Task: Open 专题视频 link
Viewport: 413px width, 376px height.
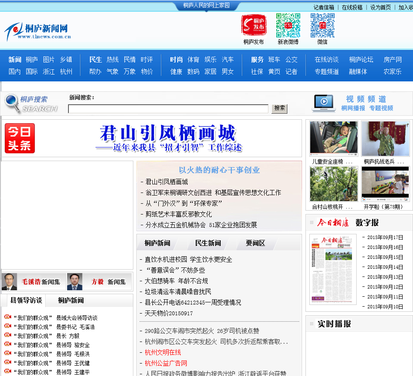Action: [x=381, y=108]
